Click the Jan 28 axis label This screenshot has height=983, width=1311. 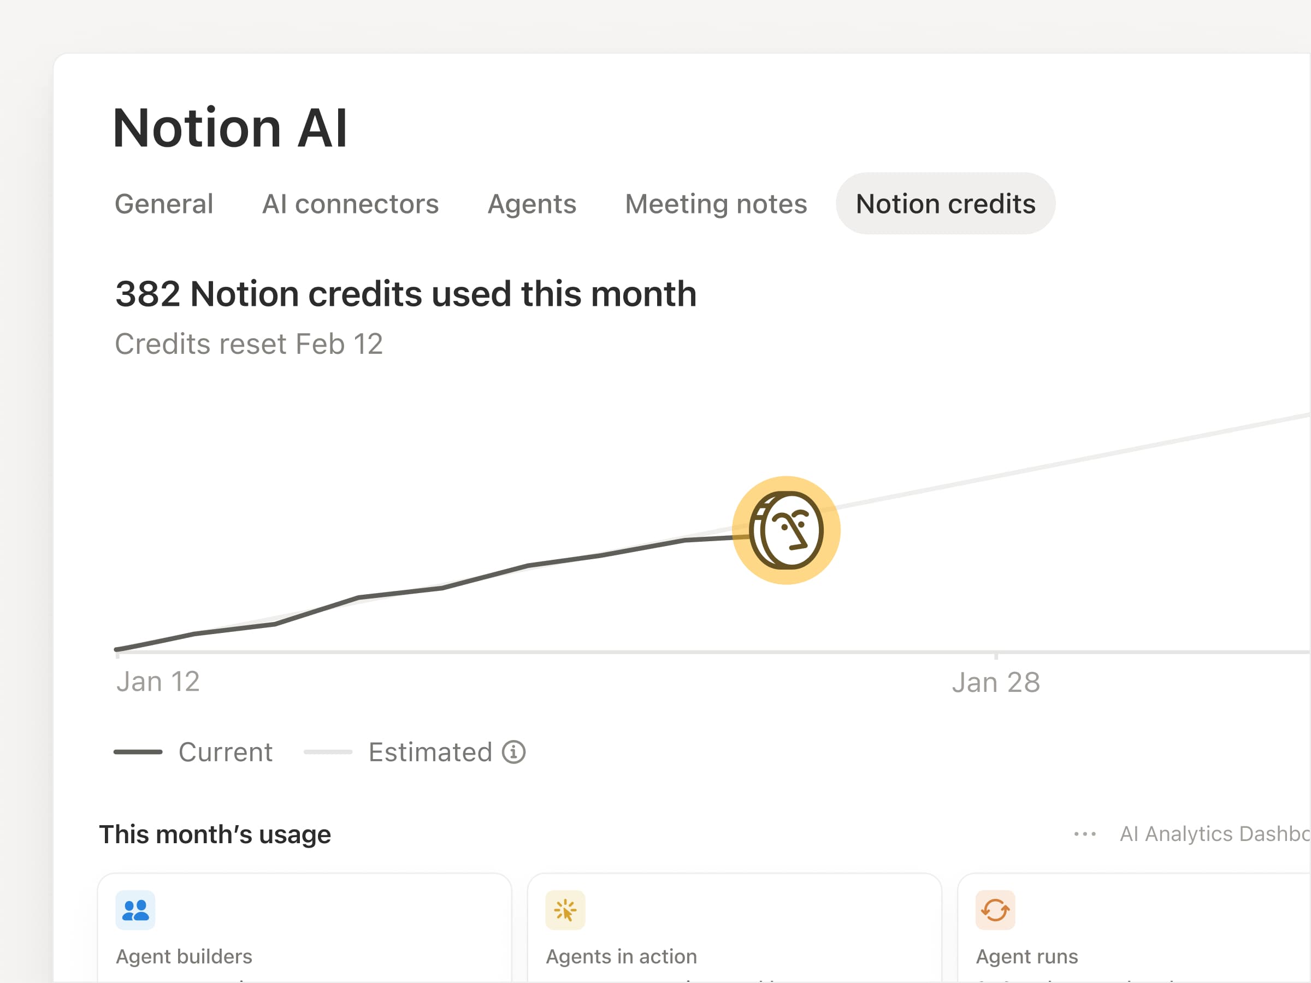[996, 683]
